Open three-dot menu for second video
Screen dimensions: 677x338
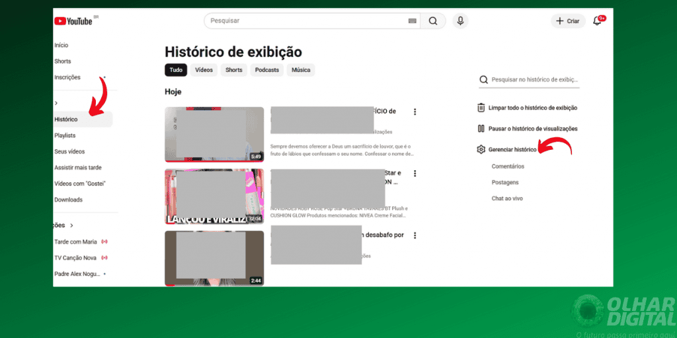(415, 174)
